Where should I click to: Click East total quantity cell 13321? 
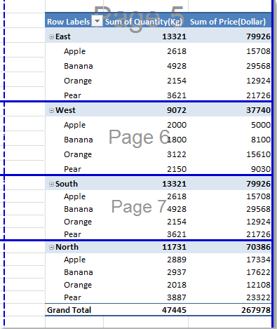(174, 36)
